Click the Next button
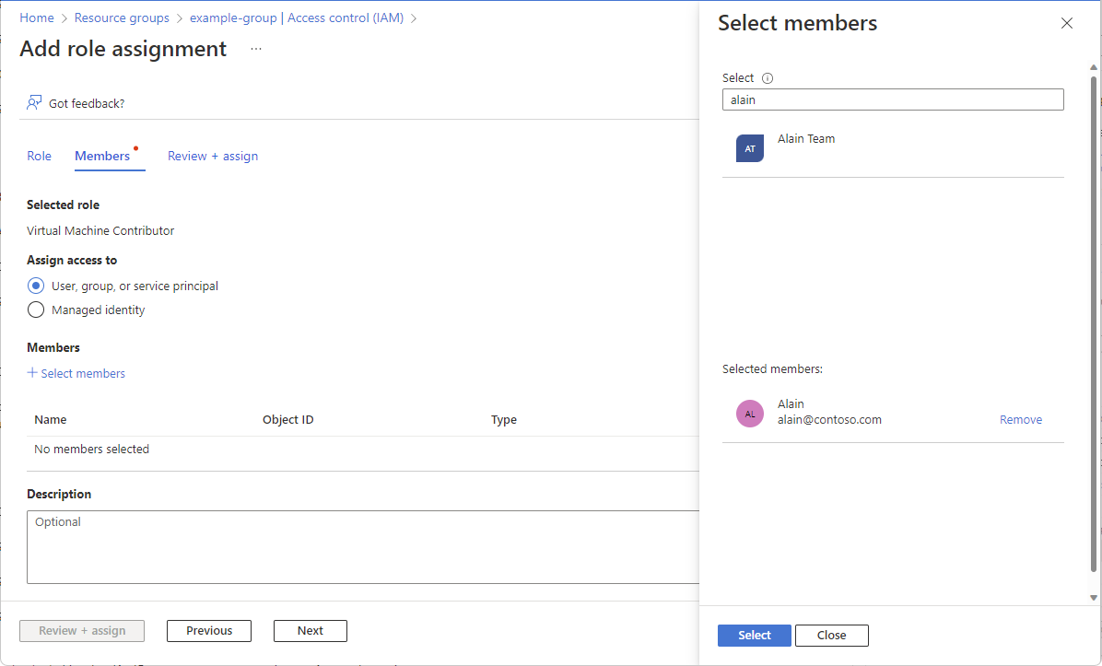 pyautogui.click(x=310, y=631)
